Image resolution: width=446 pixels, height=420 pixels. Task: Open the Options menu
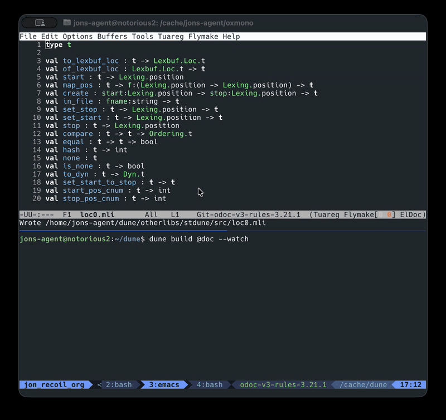coord(77,37)
